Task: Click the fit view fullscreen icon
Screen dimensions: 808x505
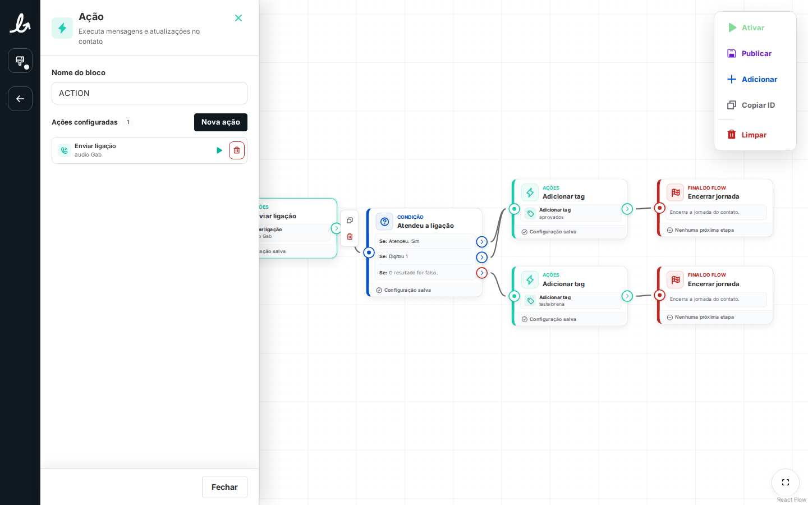Action: (786, 483)
